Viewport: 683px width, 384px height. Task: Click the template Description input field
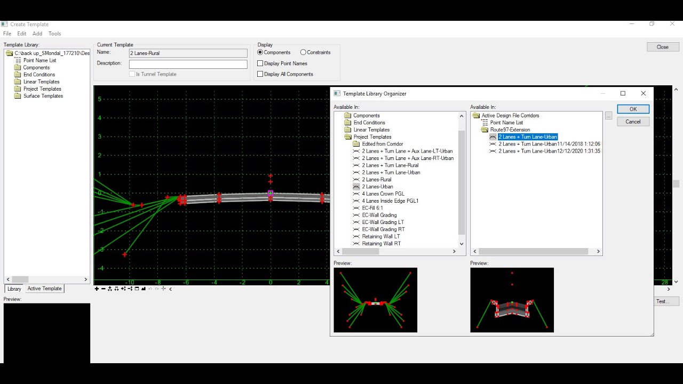(188, 64)
